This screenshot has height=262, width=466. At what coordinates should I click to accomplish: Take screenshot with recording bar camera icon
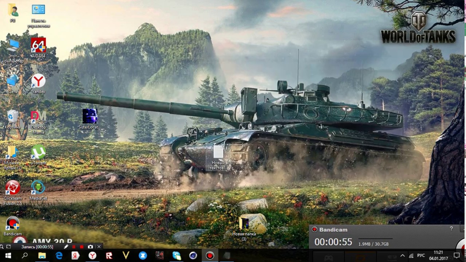point(90,247)
